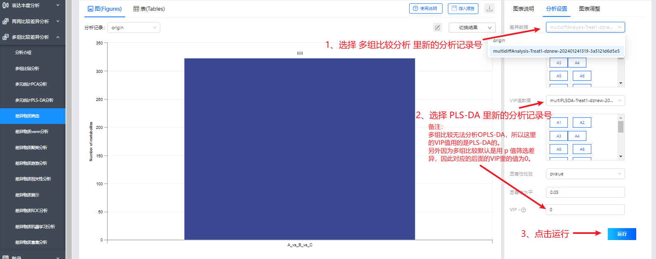
Task: Collapse 表达丰度分析 with its chevron
Action: (58, 5)
